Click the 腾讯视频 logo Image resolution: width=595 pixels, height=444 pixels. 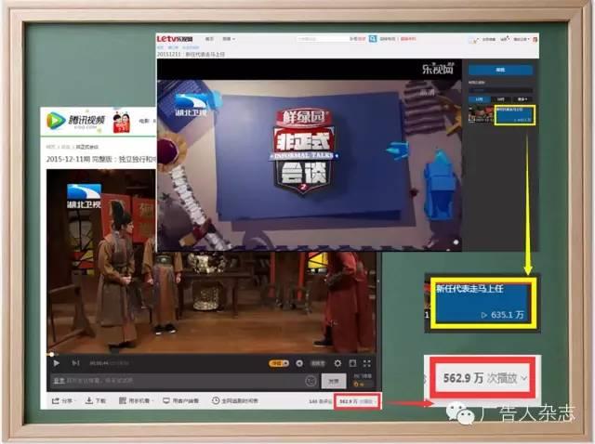coord(75,121)
